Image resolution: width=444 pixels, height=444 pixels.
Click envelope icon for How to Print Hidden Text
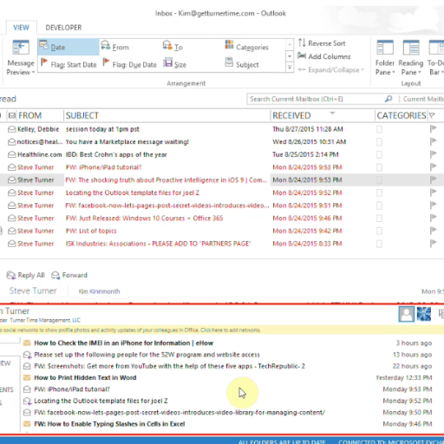pos(27,377)
